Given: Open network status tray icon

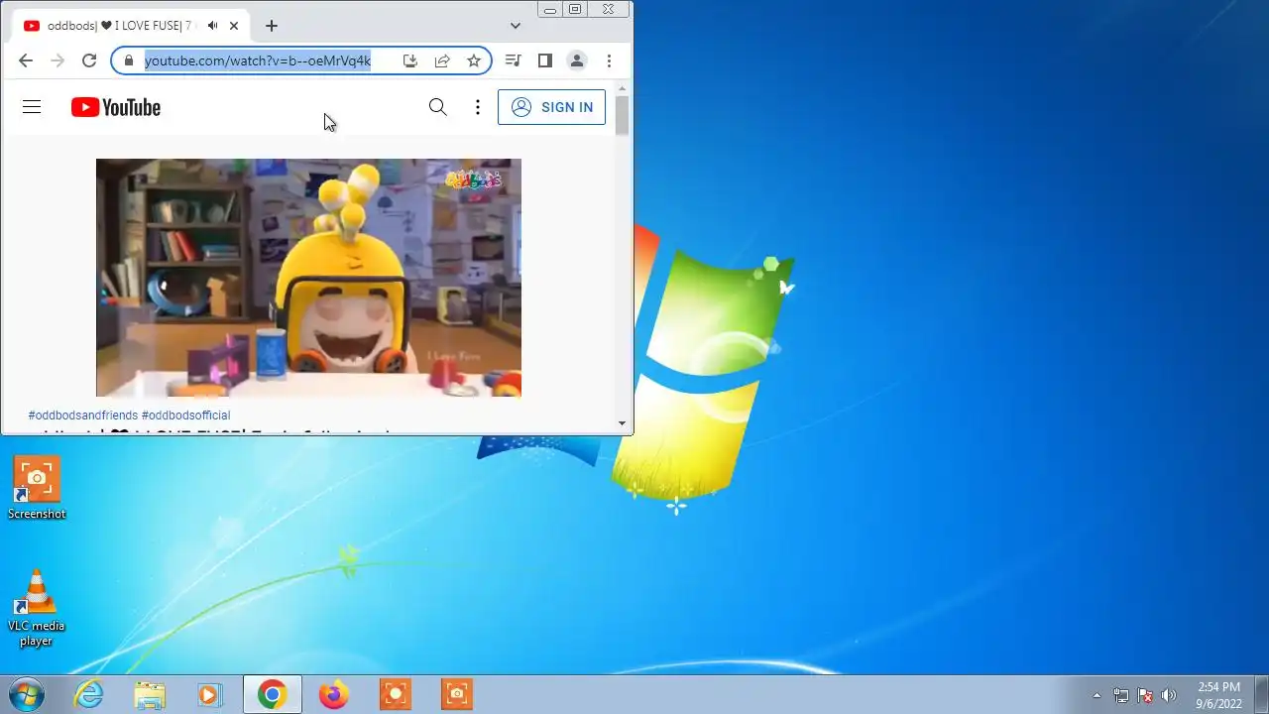Looking at the screenshot, I should [1121, 695].
